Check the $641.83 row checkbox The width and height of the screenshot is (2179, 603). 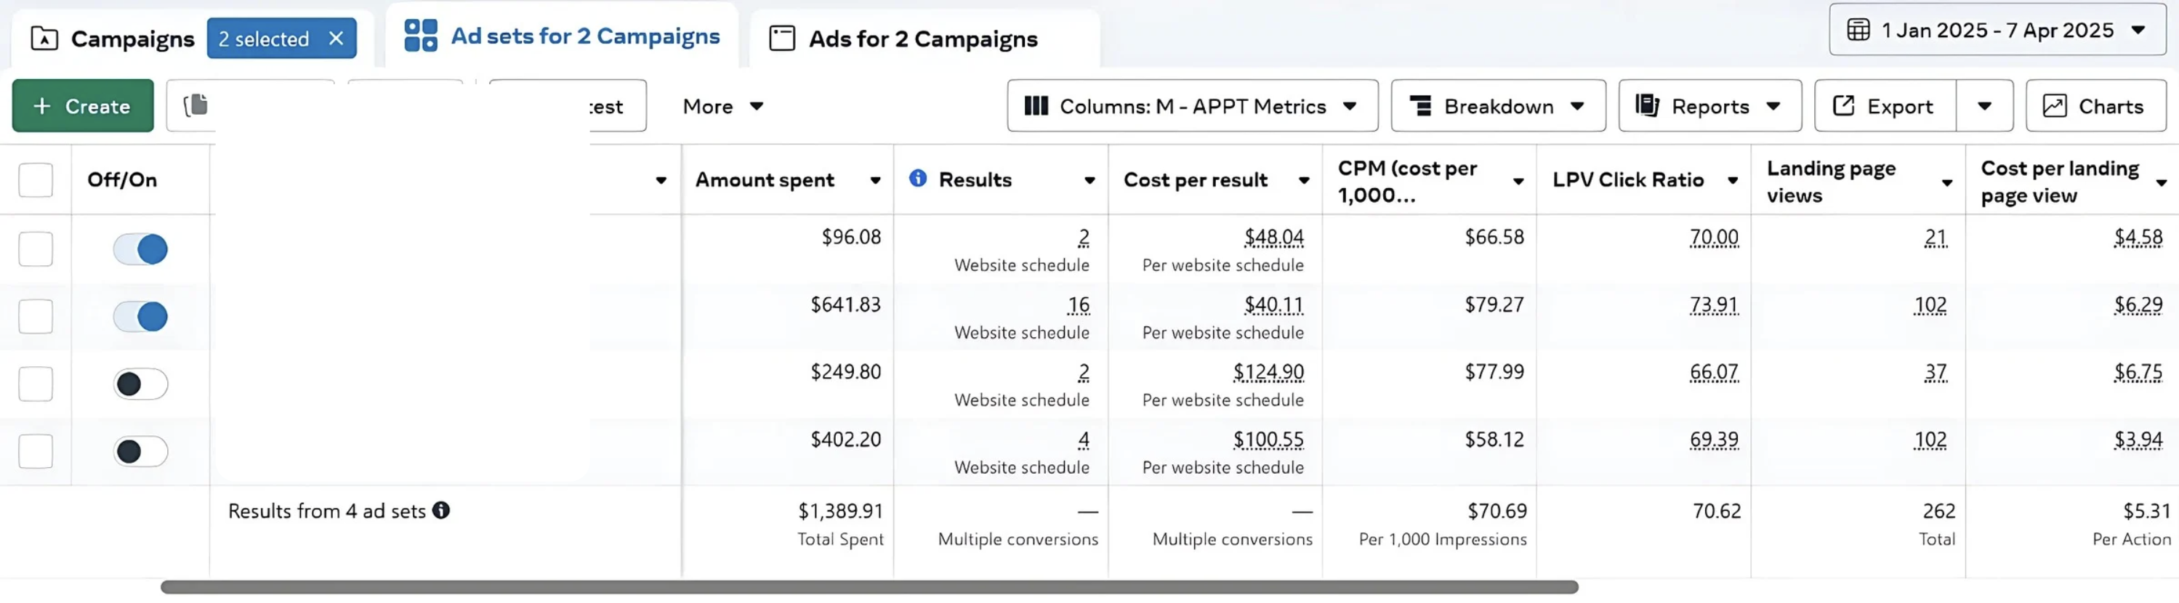(36, 316)
